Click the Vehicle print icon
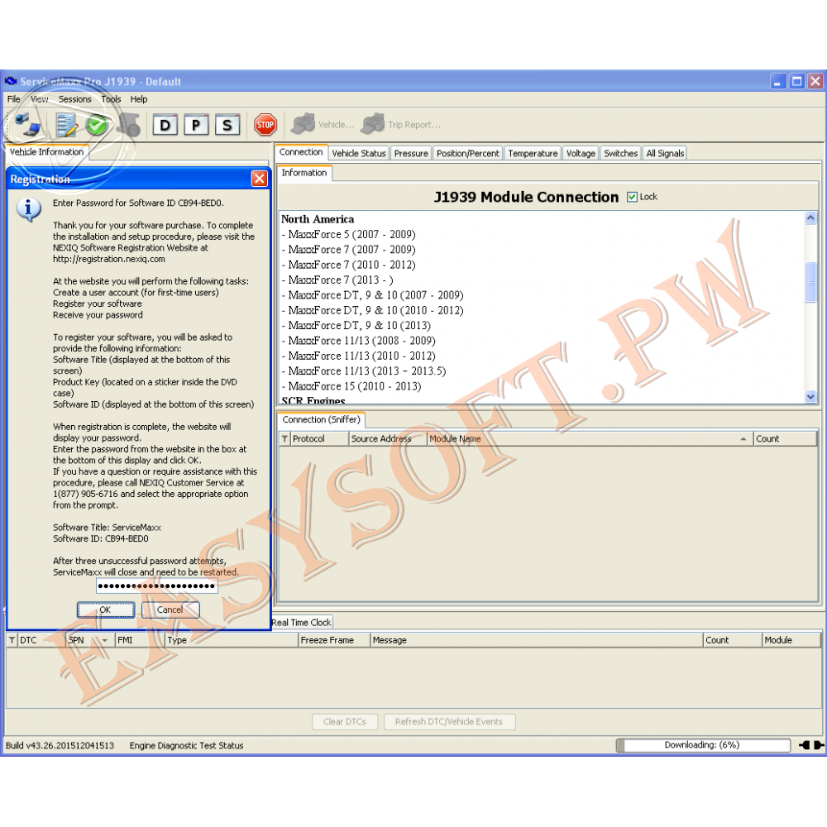Image resolution: width=827 pixels, height=827 pixels. [304, 125]
